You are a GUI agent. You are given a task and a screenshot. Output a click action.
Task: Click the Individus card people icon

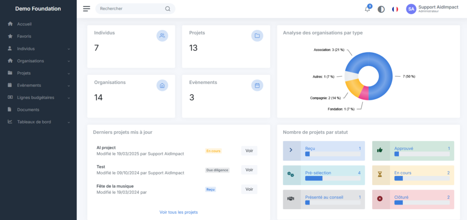(x=162, y=35)
